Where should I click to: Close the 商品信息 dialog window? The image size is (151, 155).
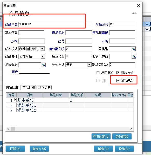coord(139,5)
